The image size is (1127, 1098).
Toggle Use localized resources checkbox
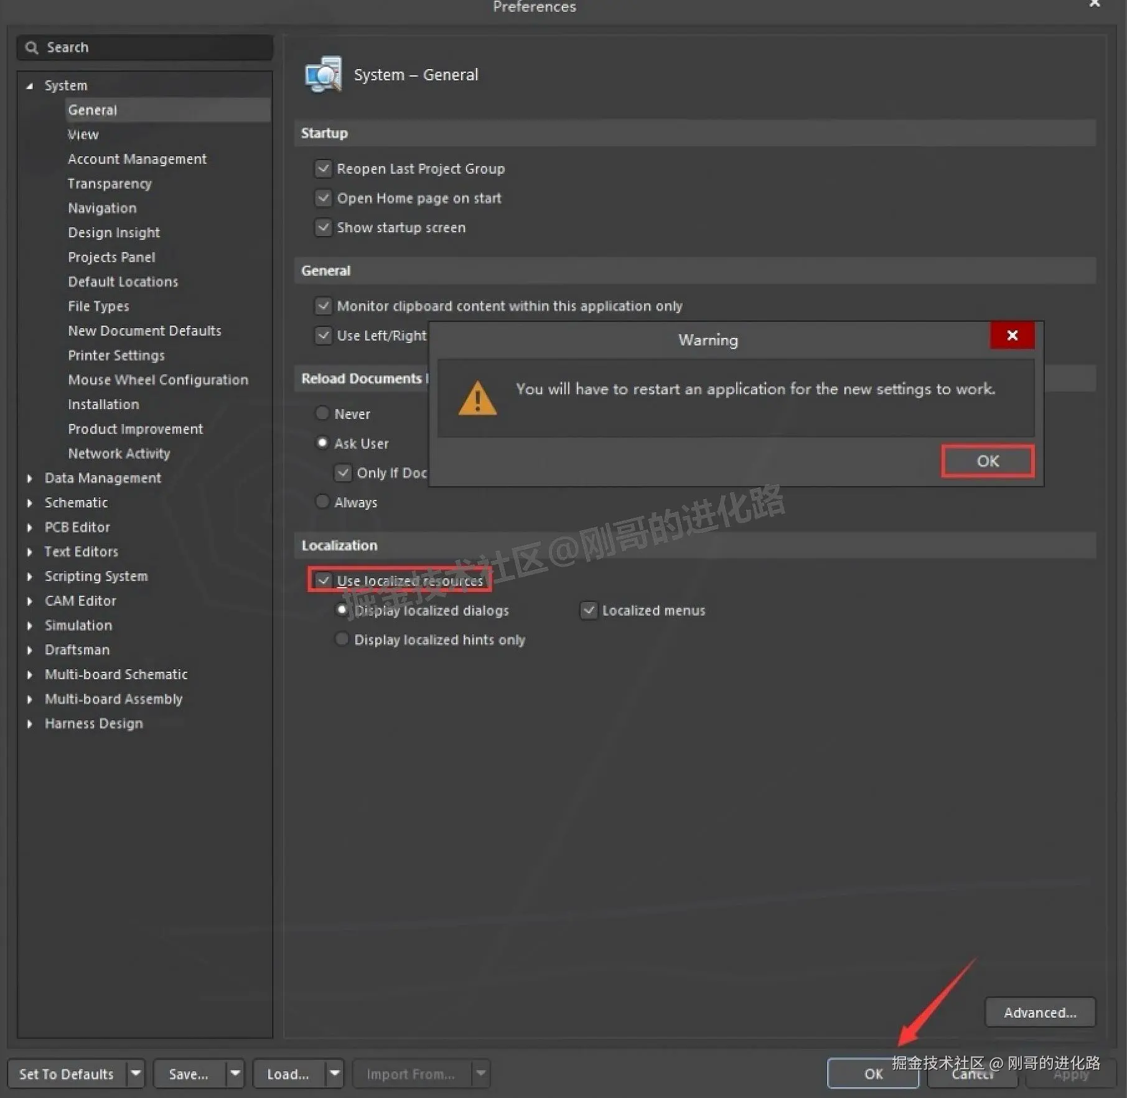323,580
